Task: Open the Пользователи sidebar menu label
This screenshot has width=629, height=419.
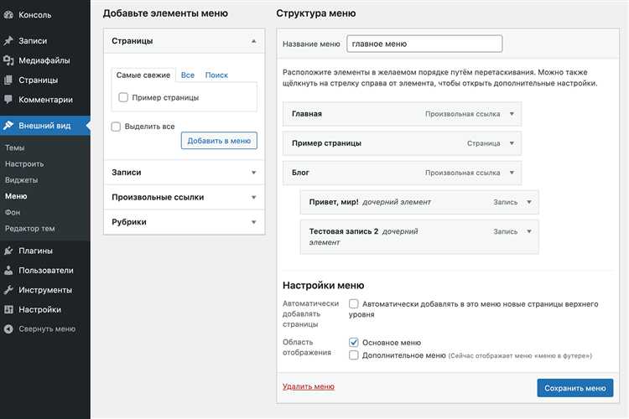Action: tap(46, 270)
